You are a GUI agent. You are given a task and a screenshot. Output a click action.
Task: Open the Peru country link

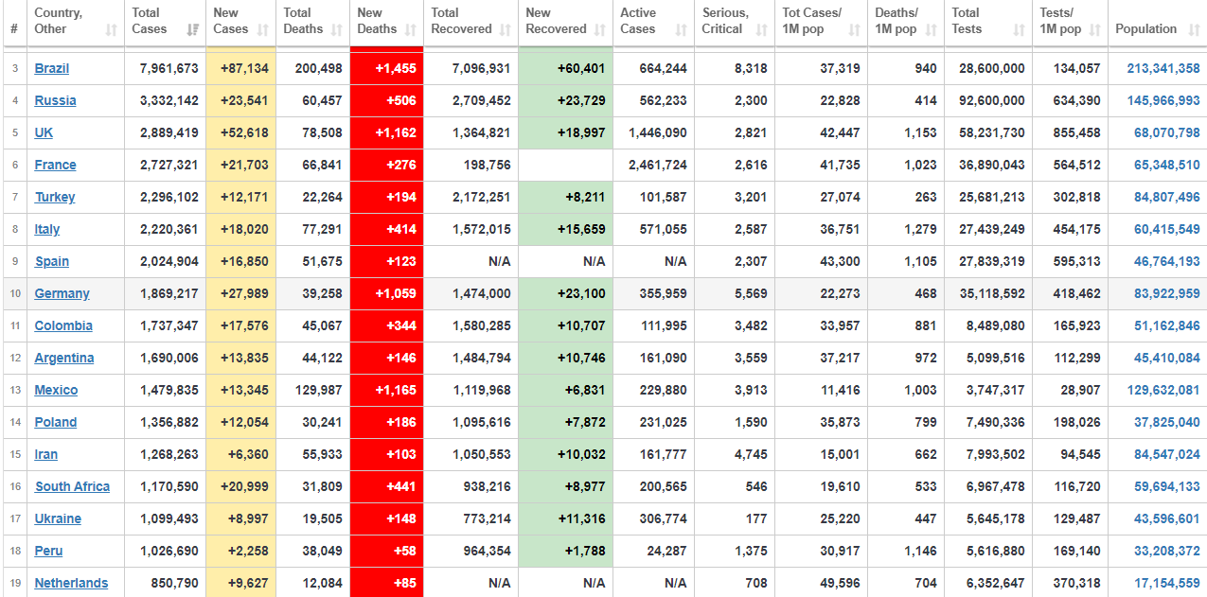tap(49, 551)
